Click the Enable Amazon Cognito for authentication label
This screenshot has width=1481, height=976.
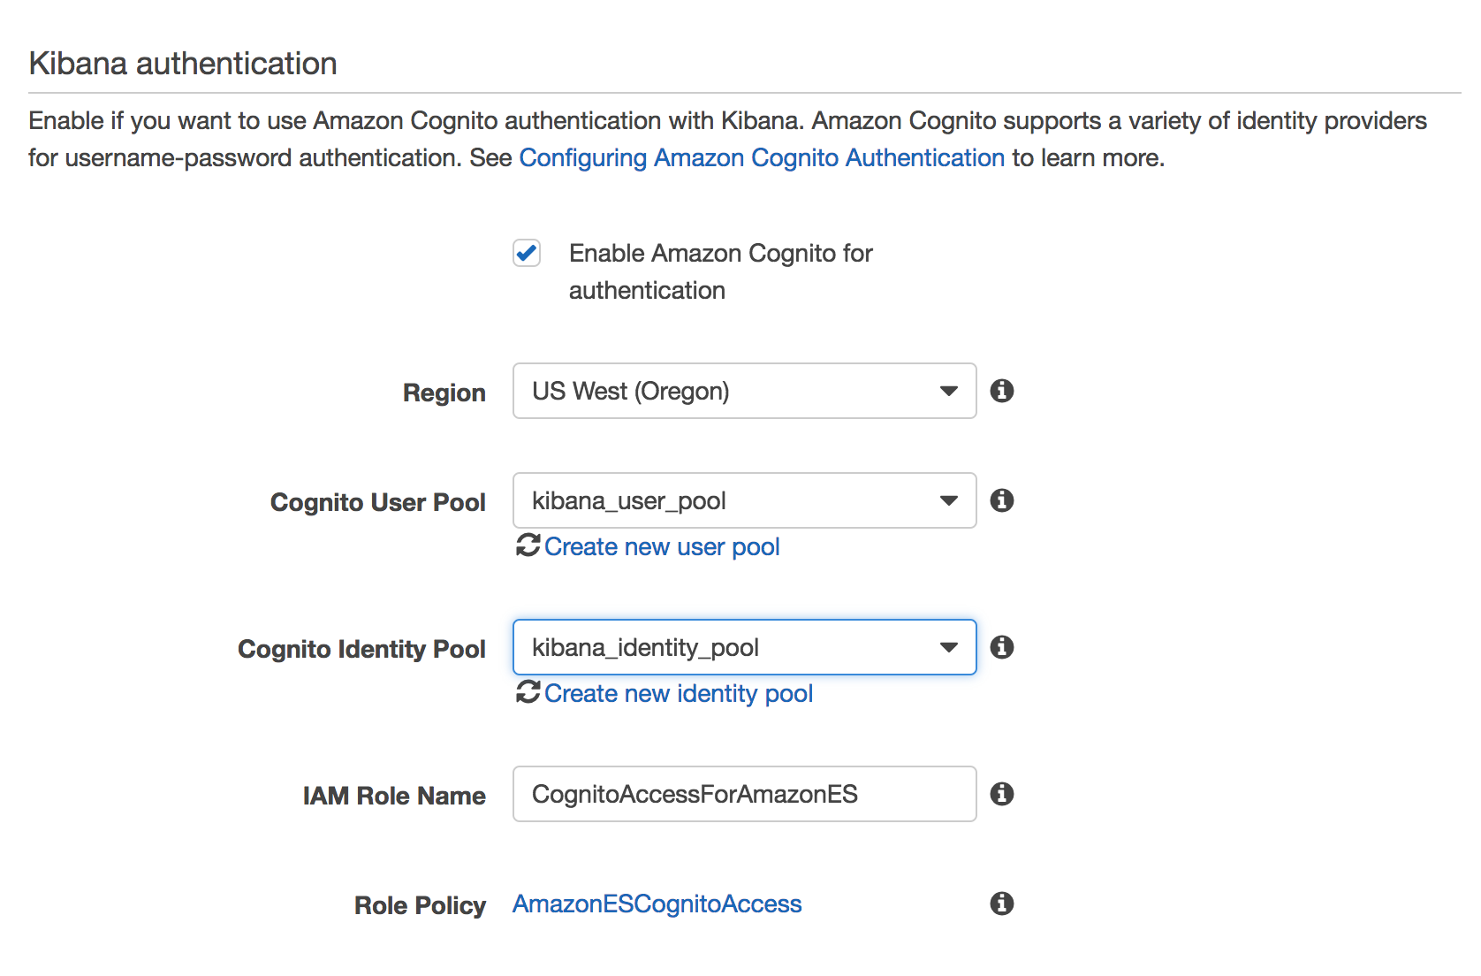pos(721,271)
